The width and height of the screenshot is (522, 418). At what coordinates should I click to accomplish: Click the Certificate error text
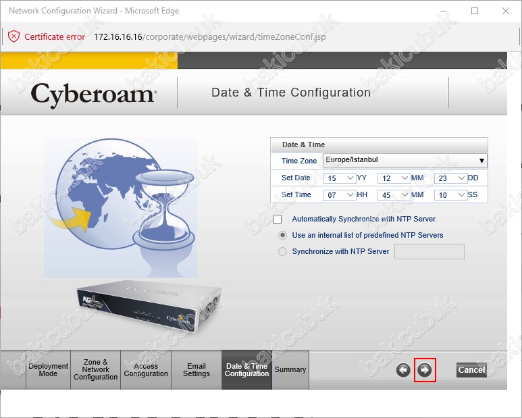55,36
